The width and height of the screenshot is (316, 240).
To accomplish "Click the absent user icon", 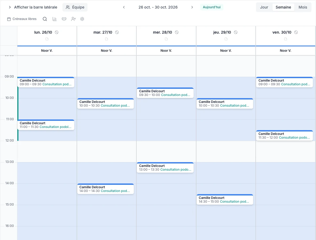I will [73, 19].
